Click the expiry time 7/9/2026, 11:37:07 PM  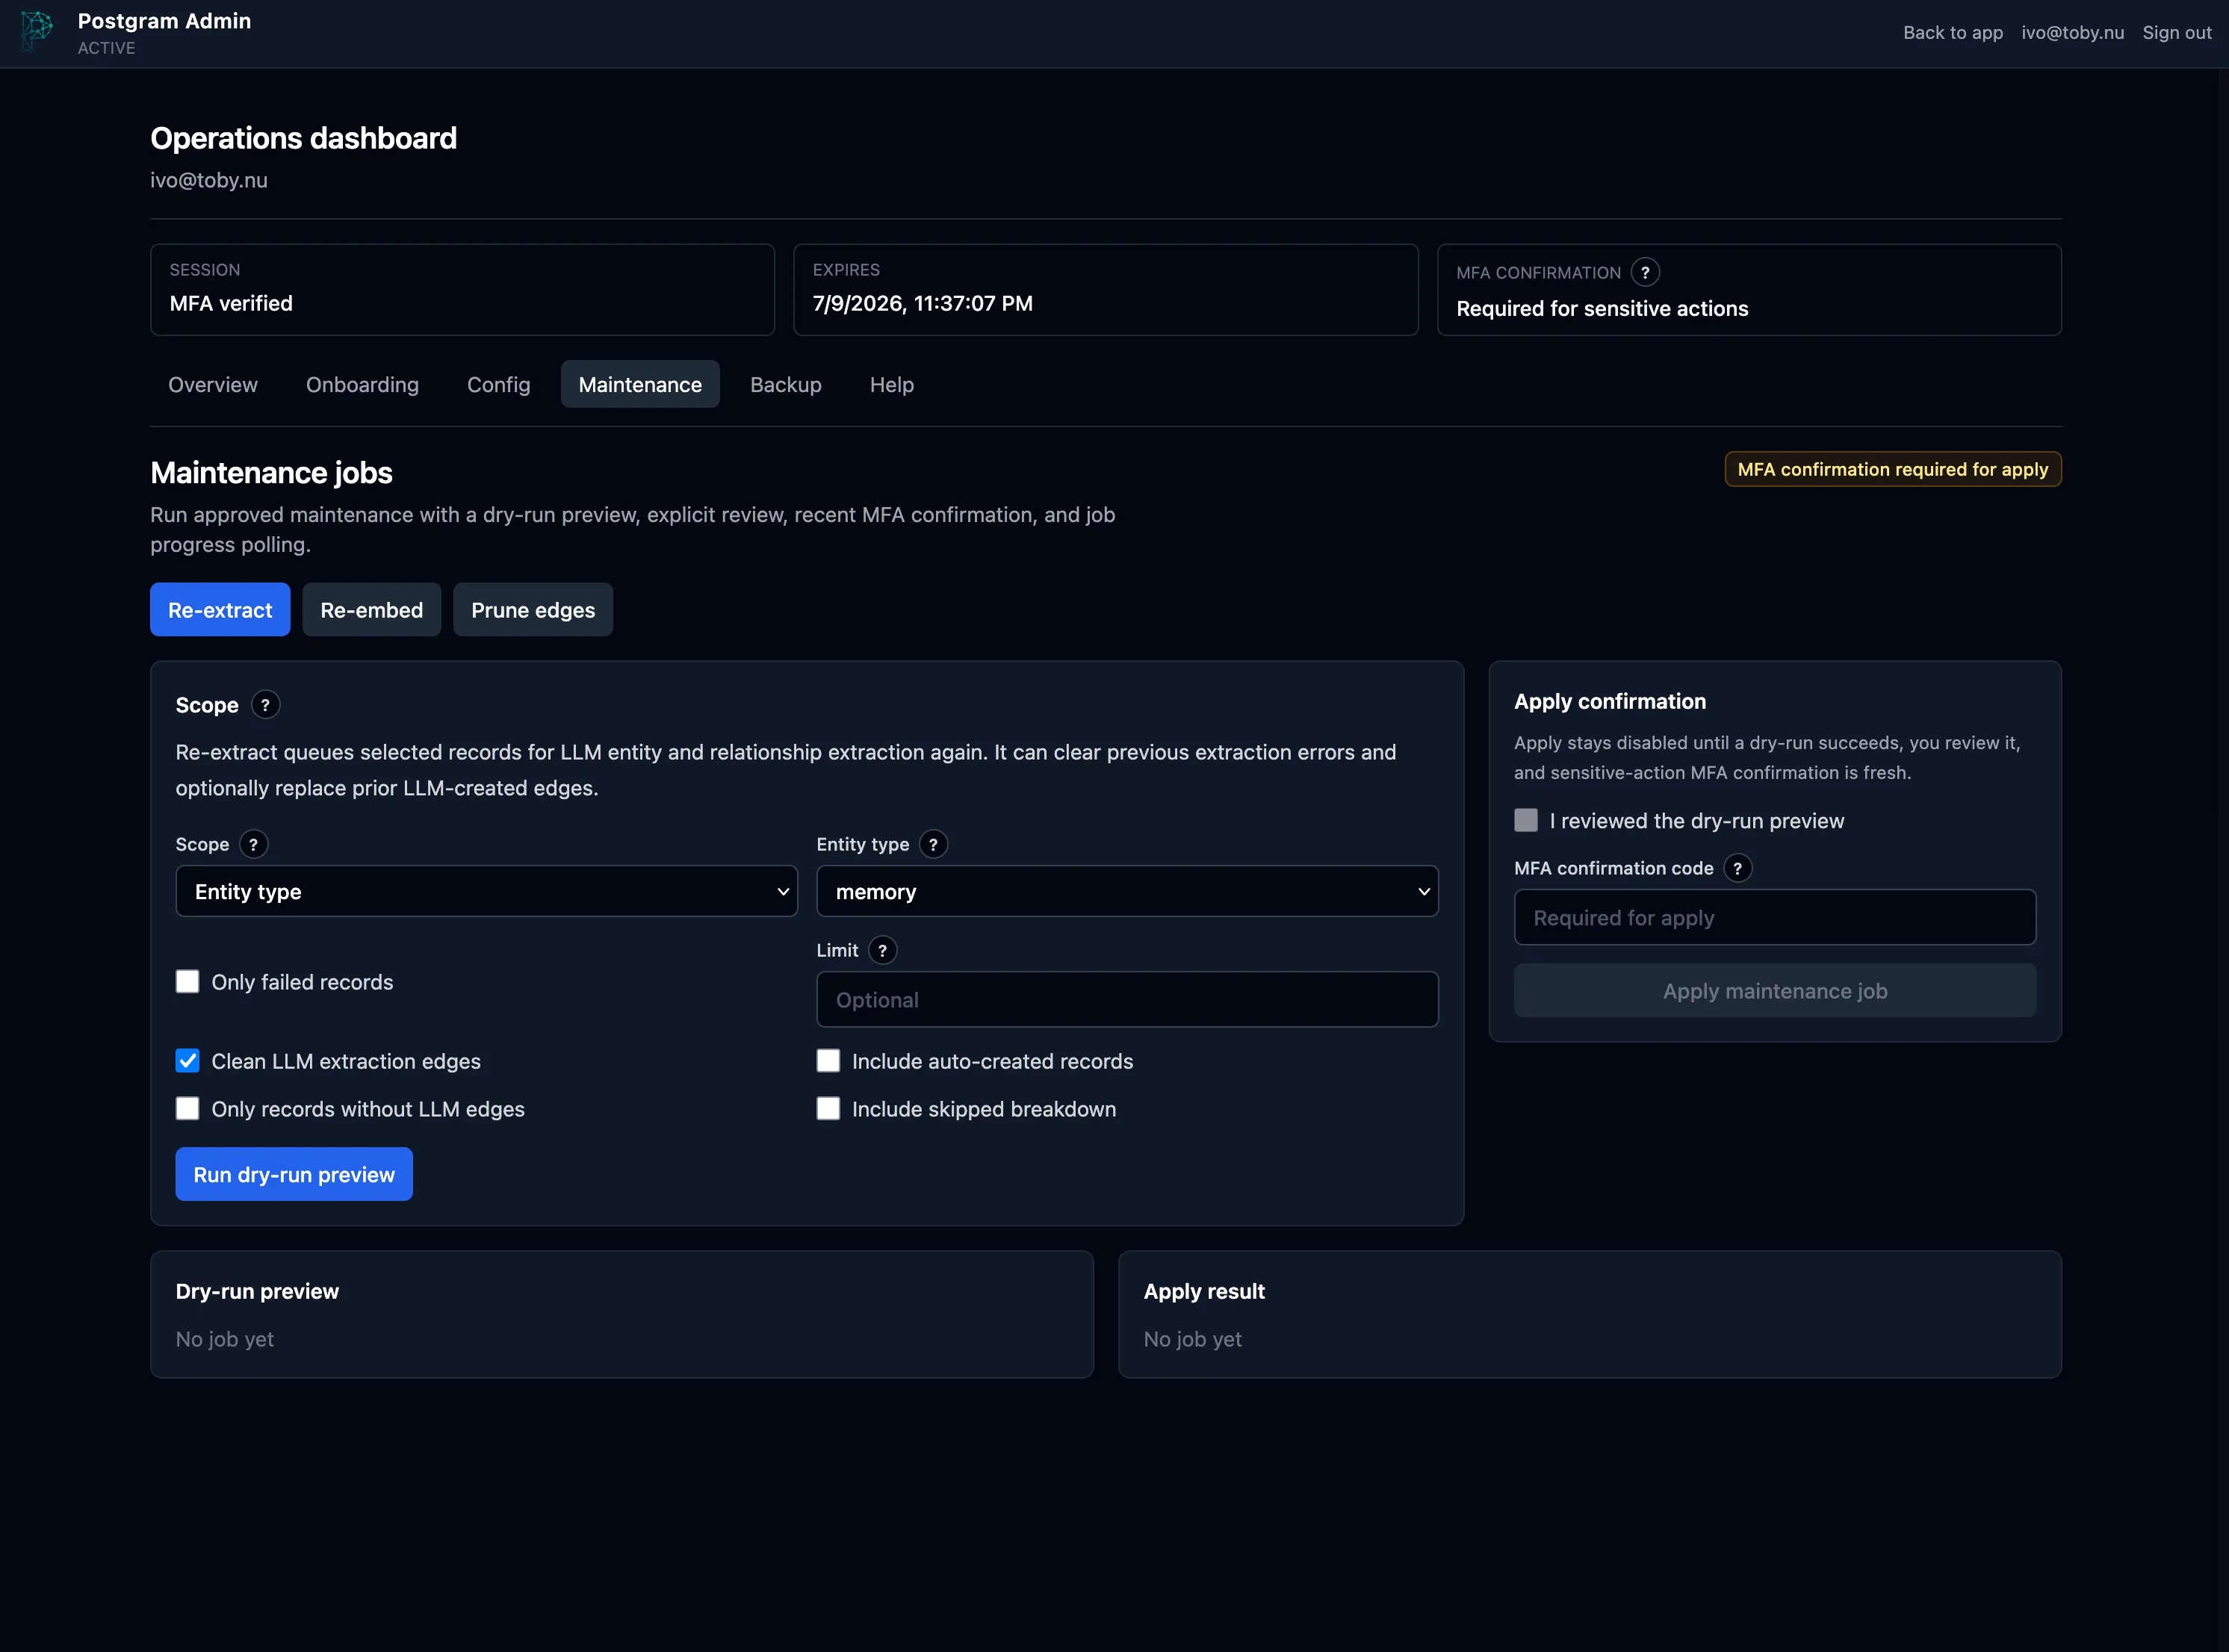(x=923, y=304)
